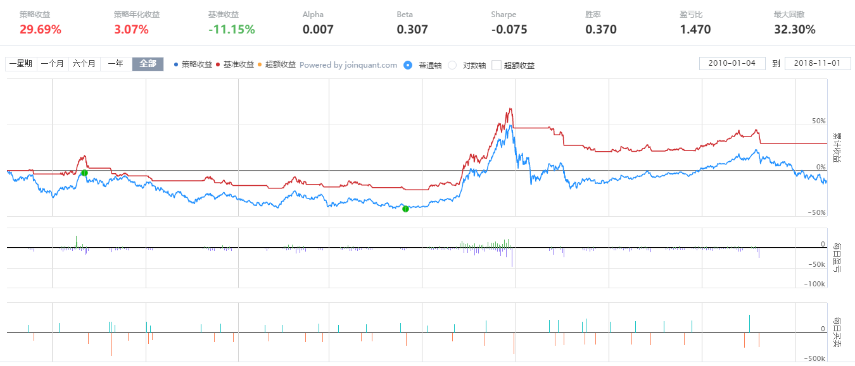This screenshot has width=855, height=366.
Task: Click the 最大回撤 32.30% metric
Action: pos(795,23)
